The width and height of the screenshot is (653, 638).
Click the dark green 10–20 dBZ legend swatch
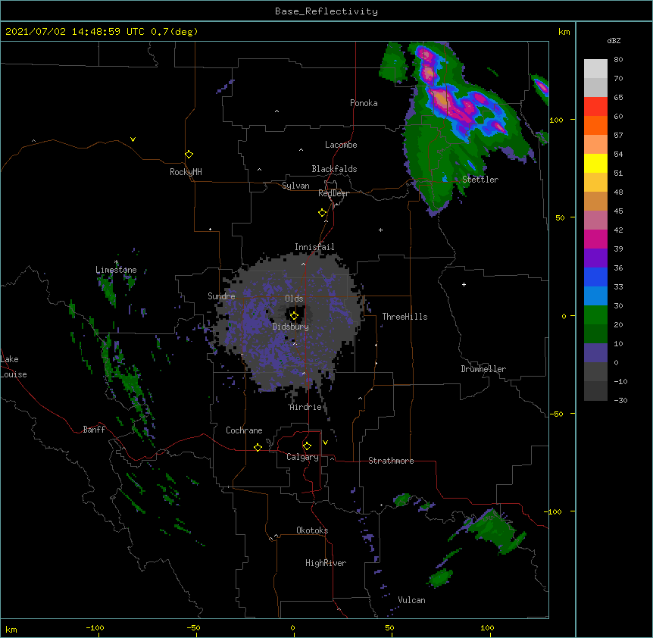pos(595,333)
